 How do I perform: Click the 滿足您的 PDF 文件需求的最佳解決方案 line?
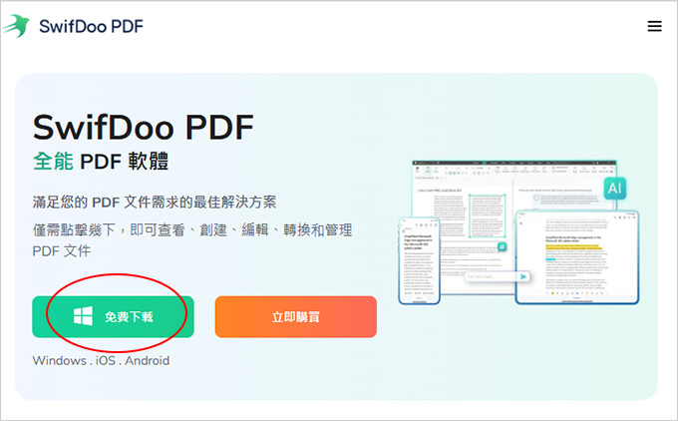[155, 203]
